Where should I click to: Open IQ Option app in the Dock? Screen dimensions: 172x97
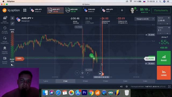click(x=98, y=93)
